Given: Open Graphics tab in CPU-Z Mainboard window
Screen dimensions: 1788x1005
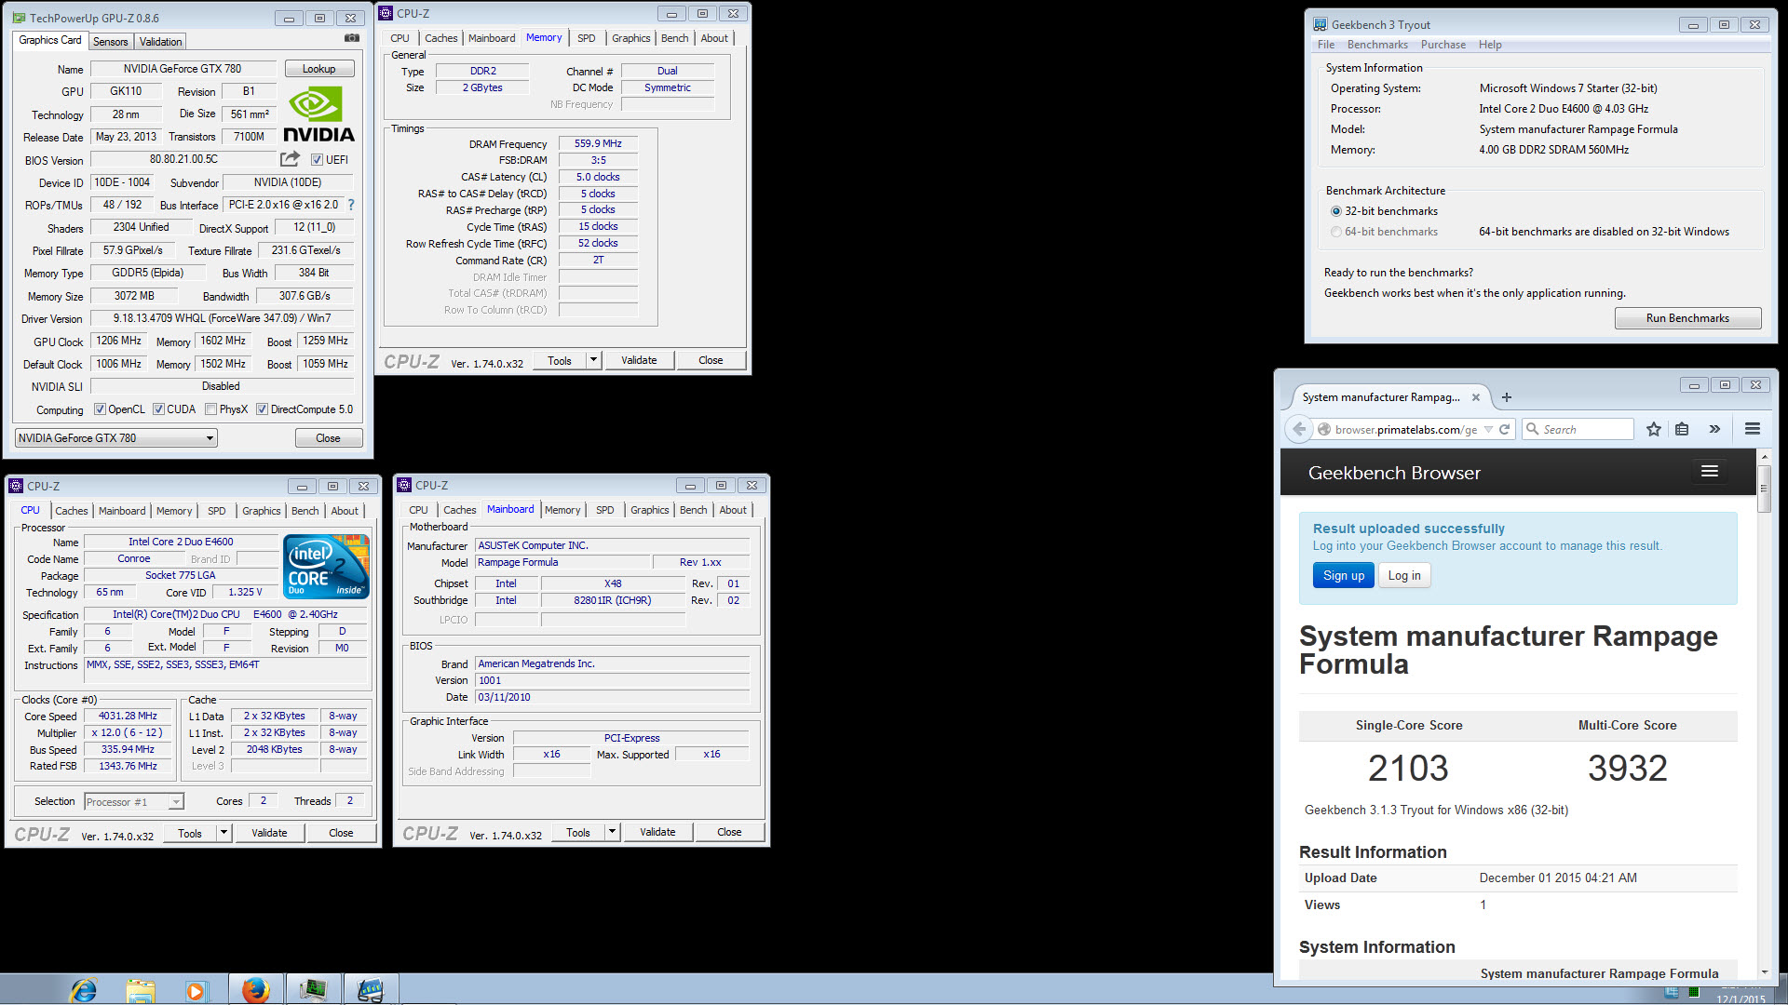Looking at the screenshot, I should (x=649, y=510).
